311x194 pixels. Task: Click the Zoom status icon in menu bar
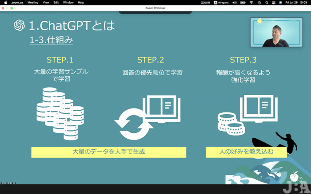coord(205,3)
